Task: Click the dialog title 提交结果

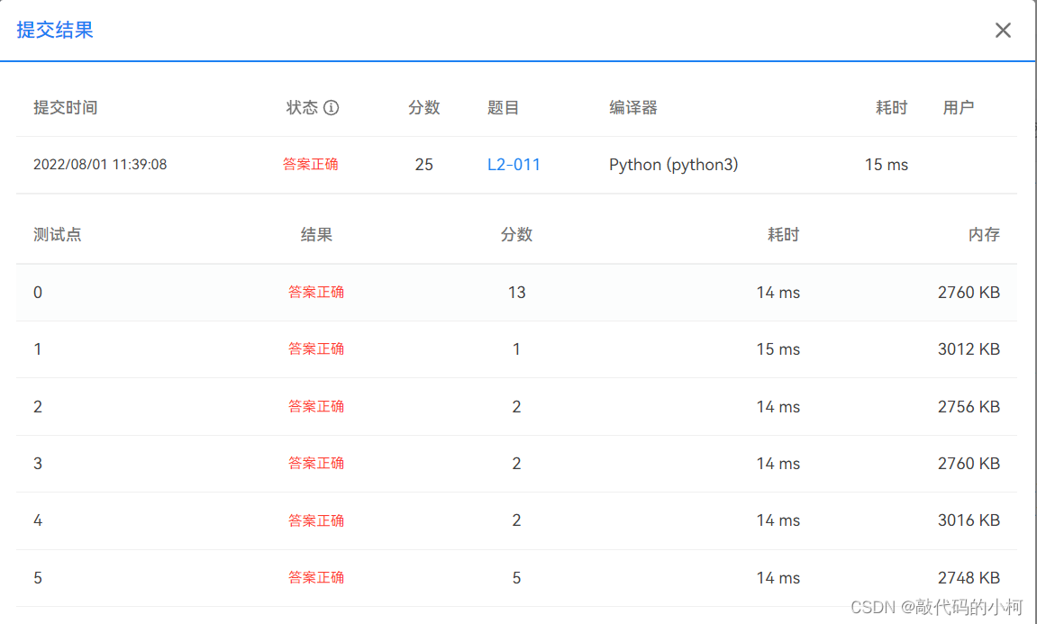Action: (x=54, y=30)
